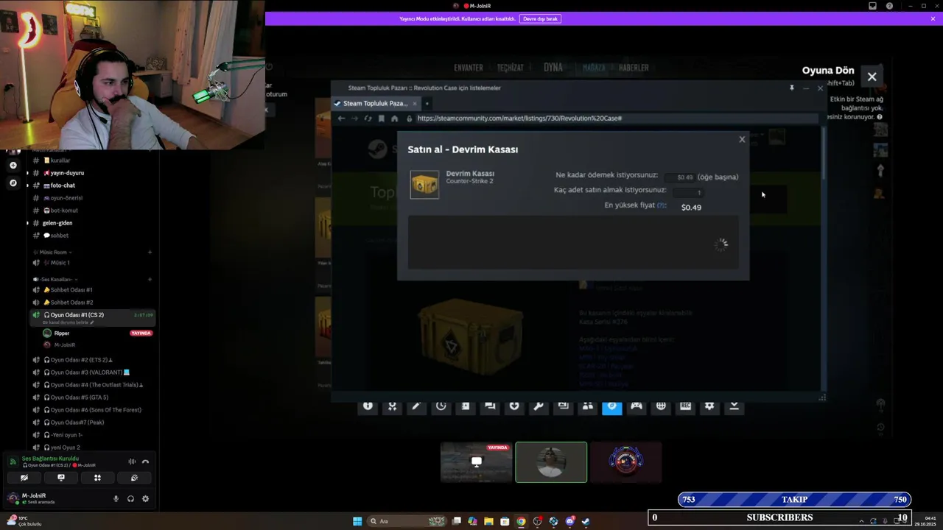Toggle Discord microphone mute
This screenshot has height=530, width=943.
pos(116,498)
